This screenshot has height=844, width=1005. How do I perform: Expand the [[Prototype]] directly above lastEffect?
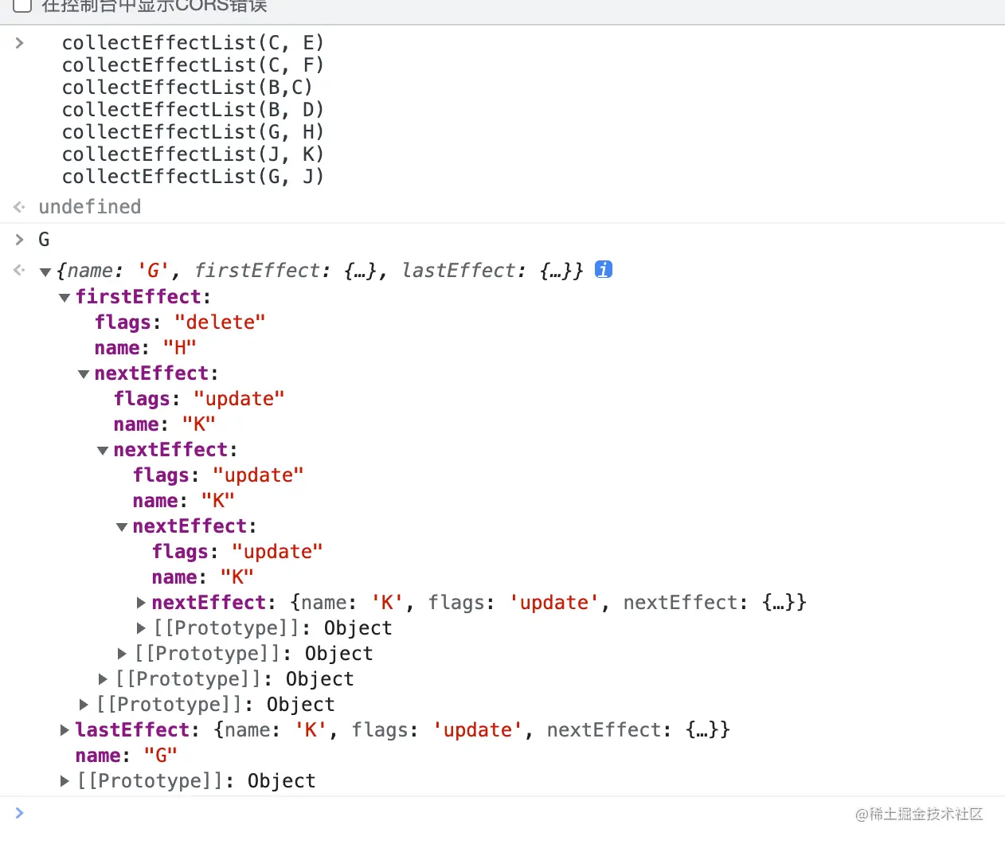coord(84,705)
